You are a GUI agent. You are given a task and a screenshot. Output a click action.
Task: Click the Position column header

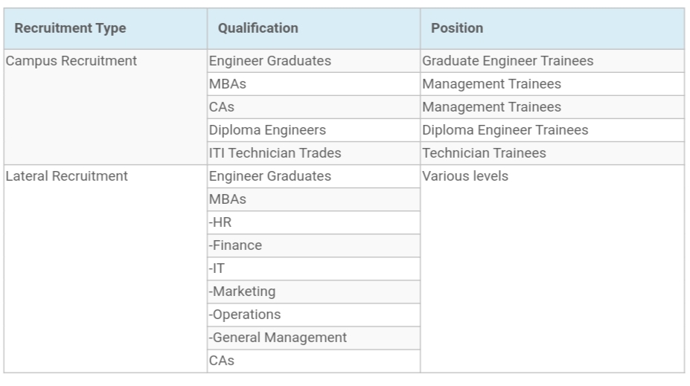coord(456,28)
